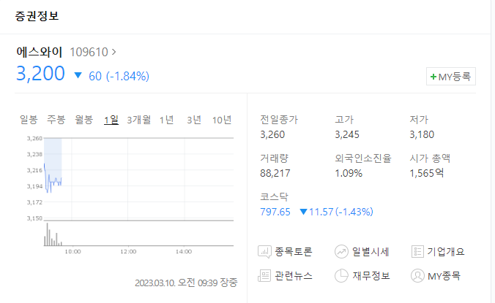Click the 저가 value 3,180
Viewport: 495px width, 303px height.
coord(422,134)
